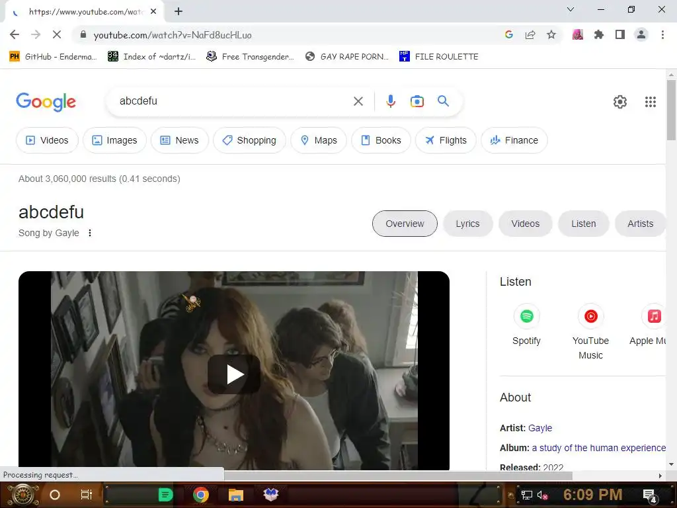This screenshot has width=677, height=508.
Task: Open File Explorer from taskbar
Action: 236,495
